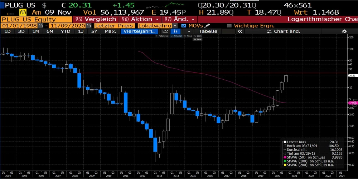Activate the Fadenkreuz crosshair tool
This screenshot has width=358, height=179.
coord(163,36)
